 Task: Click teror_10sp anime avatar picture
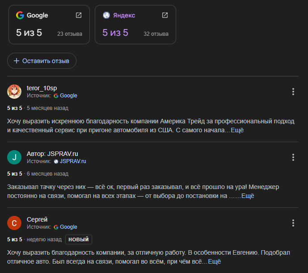[x=14, y=92]
